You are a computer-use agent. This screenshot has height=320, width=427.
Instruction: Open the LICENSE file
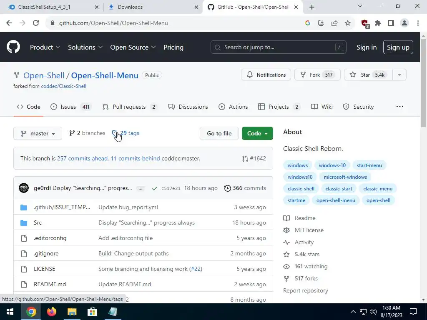click(44, 269)
